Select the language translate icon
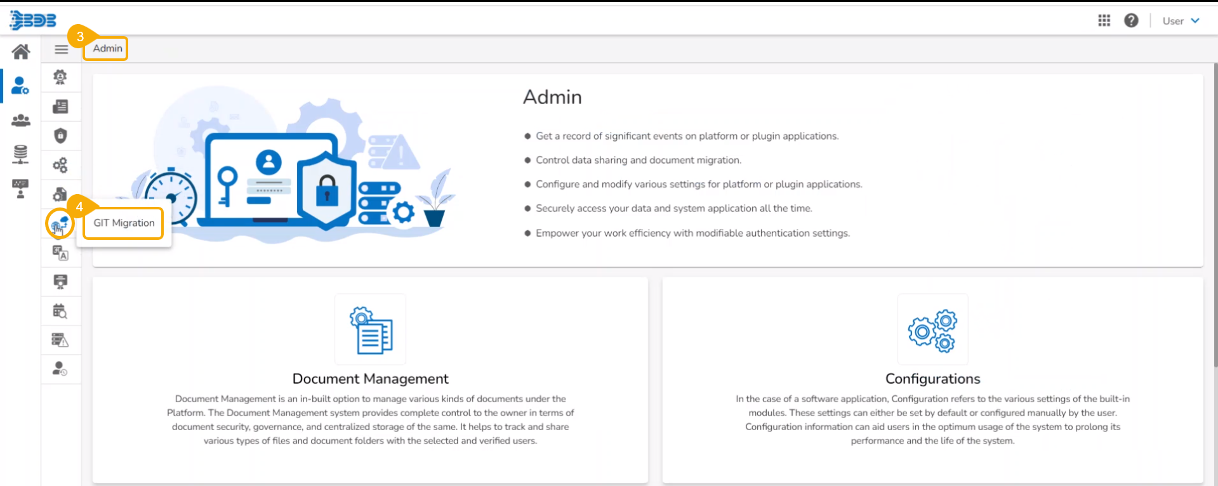The image size is (1218, 486). [x=60, y=253]
